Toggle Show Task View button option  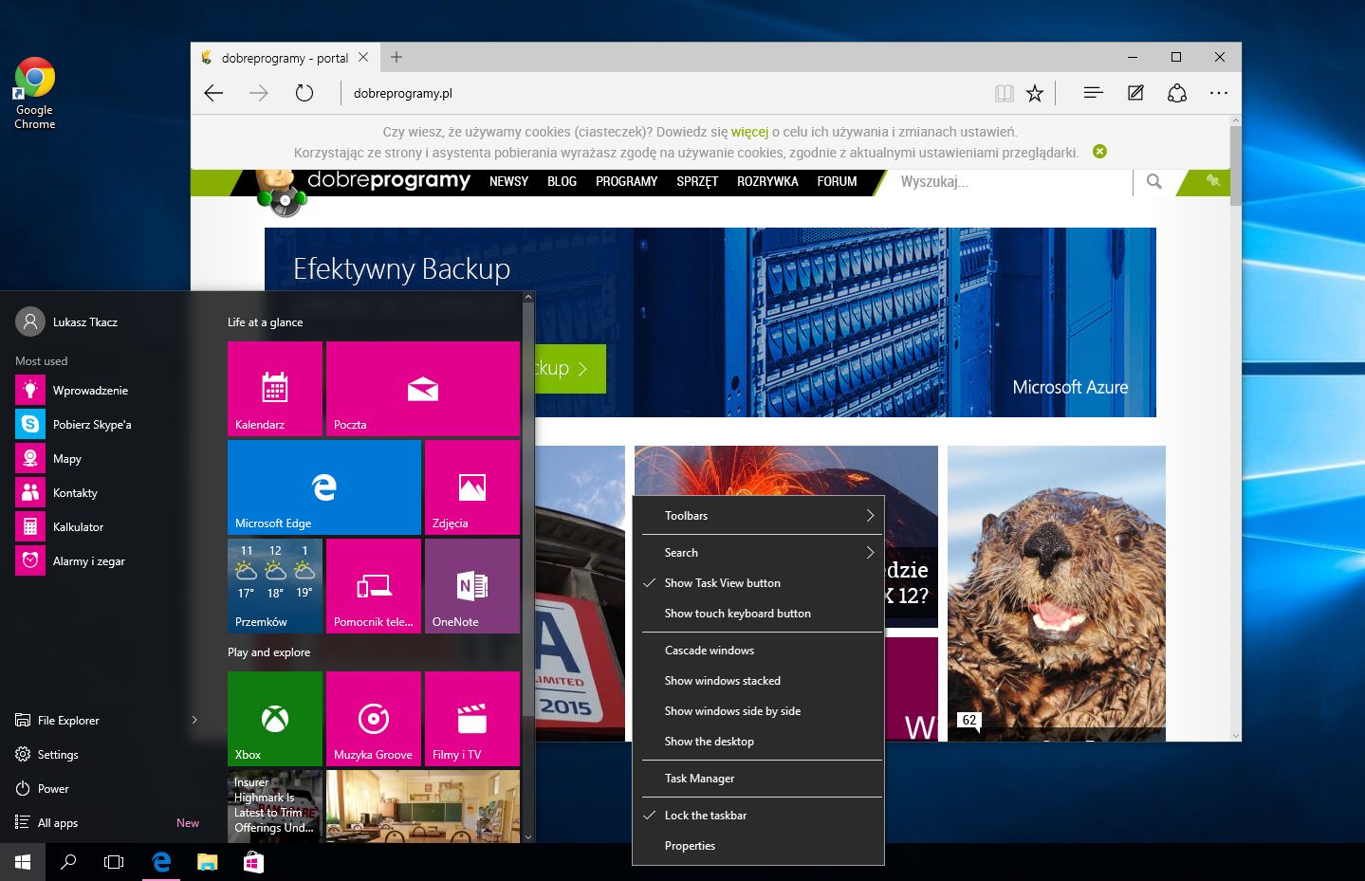click(x=758, y=583)
